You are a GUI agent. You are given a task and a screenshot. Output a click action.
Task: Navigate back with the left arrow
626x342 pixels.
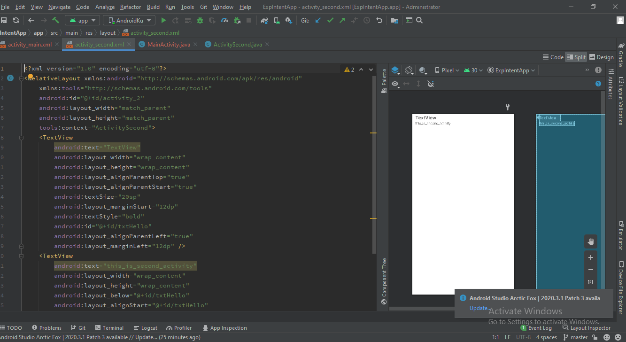tap(31, 20)
